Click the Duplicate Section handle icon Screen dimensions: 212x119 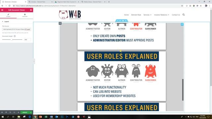click(x=123, y=20)
